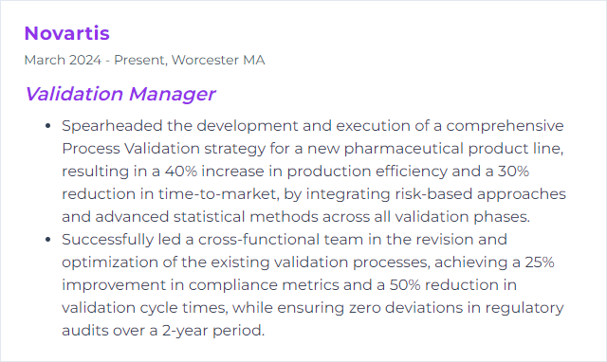Click the Novartis company heading
The height and width of the screenshot is (362, 607).
(67, 33)
